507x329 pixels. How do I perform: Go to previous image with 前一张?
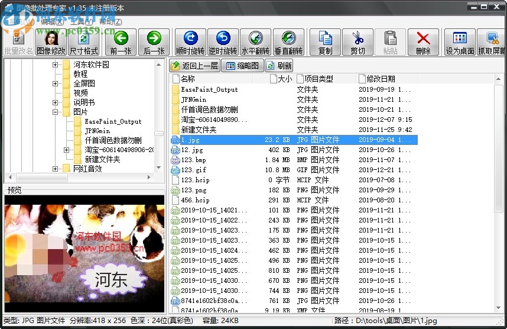pyautogui.click(x=121, y=43)
